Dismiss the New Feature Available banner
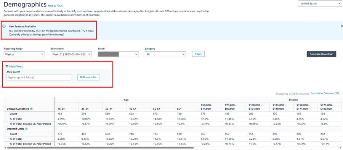Screen dimensions: 343x150 coord(342,26)
